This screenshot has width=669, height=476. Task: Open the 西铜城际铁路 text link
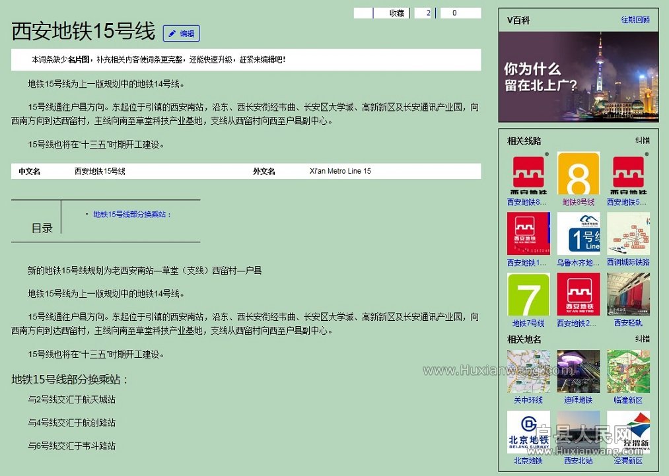(628, 262)
